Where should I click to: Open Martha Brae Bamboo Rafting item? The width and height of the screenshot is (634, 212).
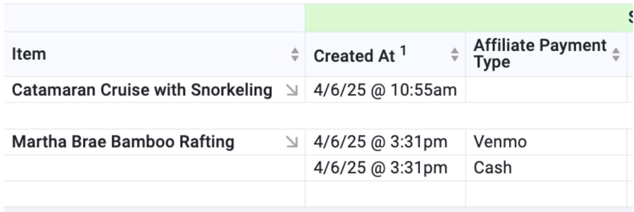coord(123,142)
